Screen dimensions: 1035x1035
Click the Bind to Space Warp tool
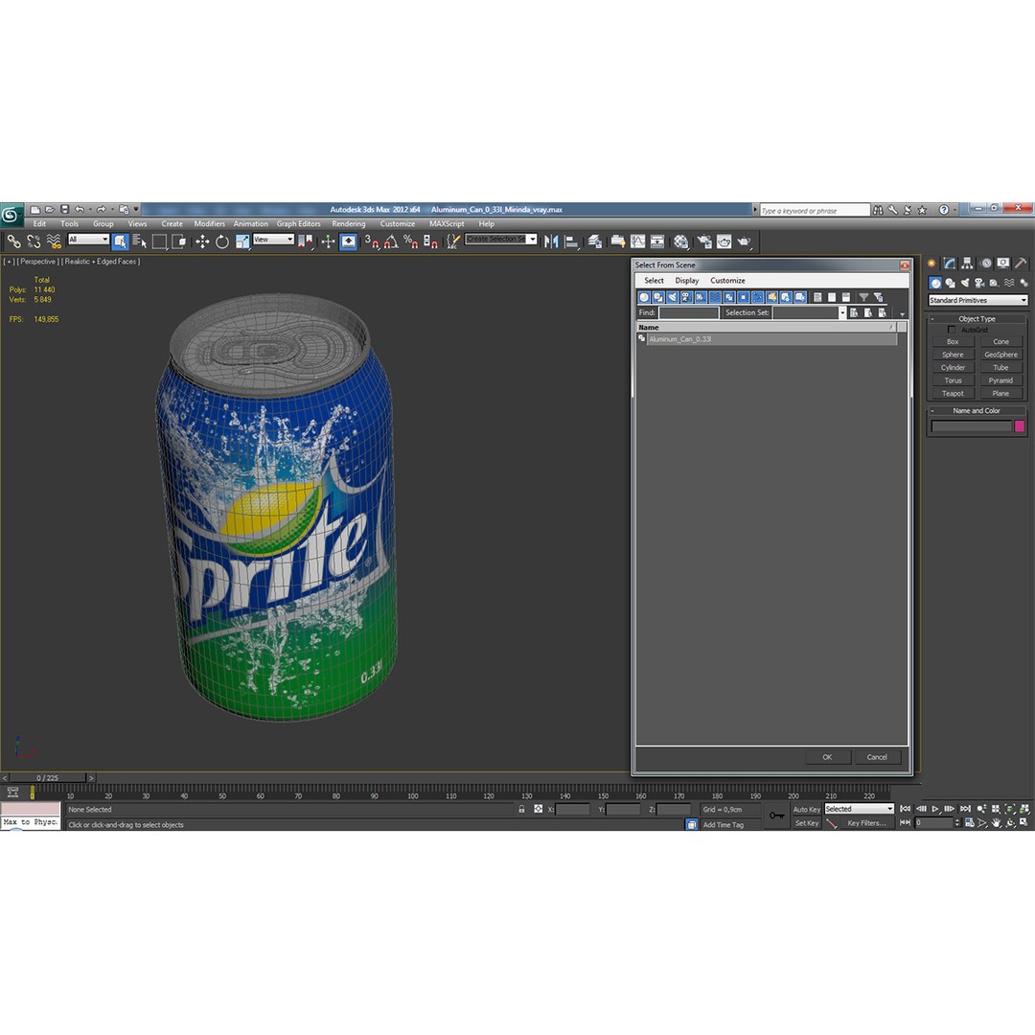(x=54, y=241)
